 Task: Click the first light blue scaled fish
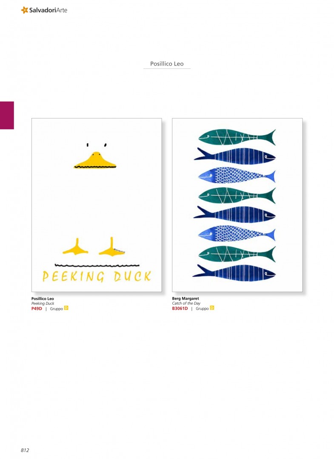tap(237, 176)
